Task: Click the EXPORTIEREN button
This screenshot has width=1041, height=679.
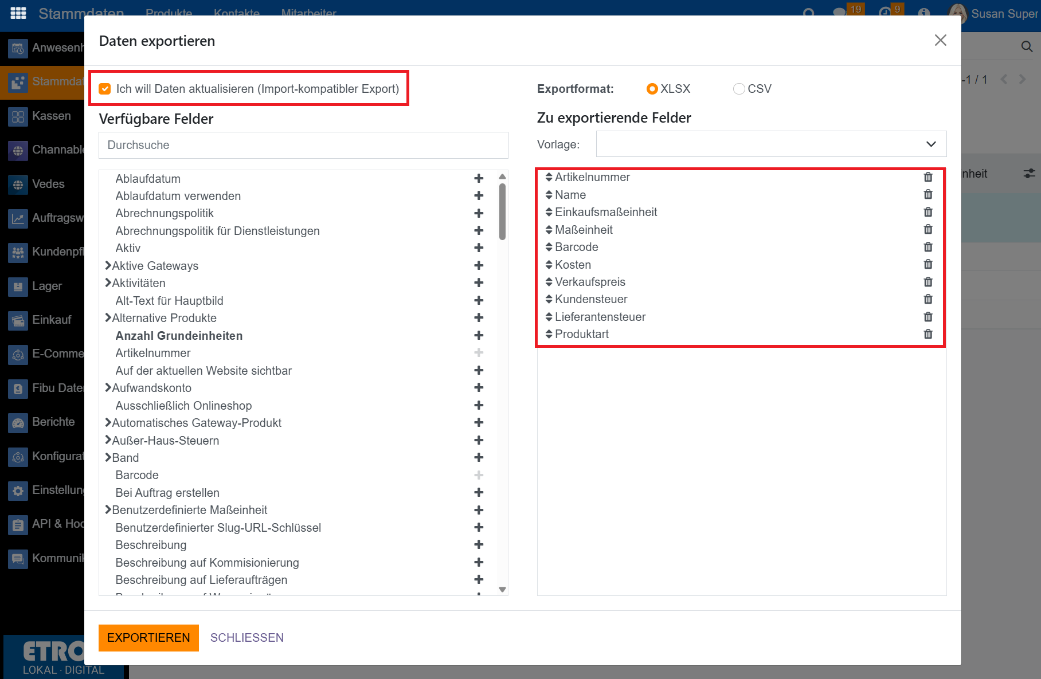Action: pos(148,638)
